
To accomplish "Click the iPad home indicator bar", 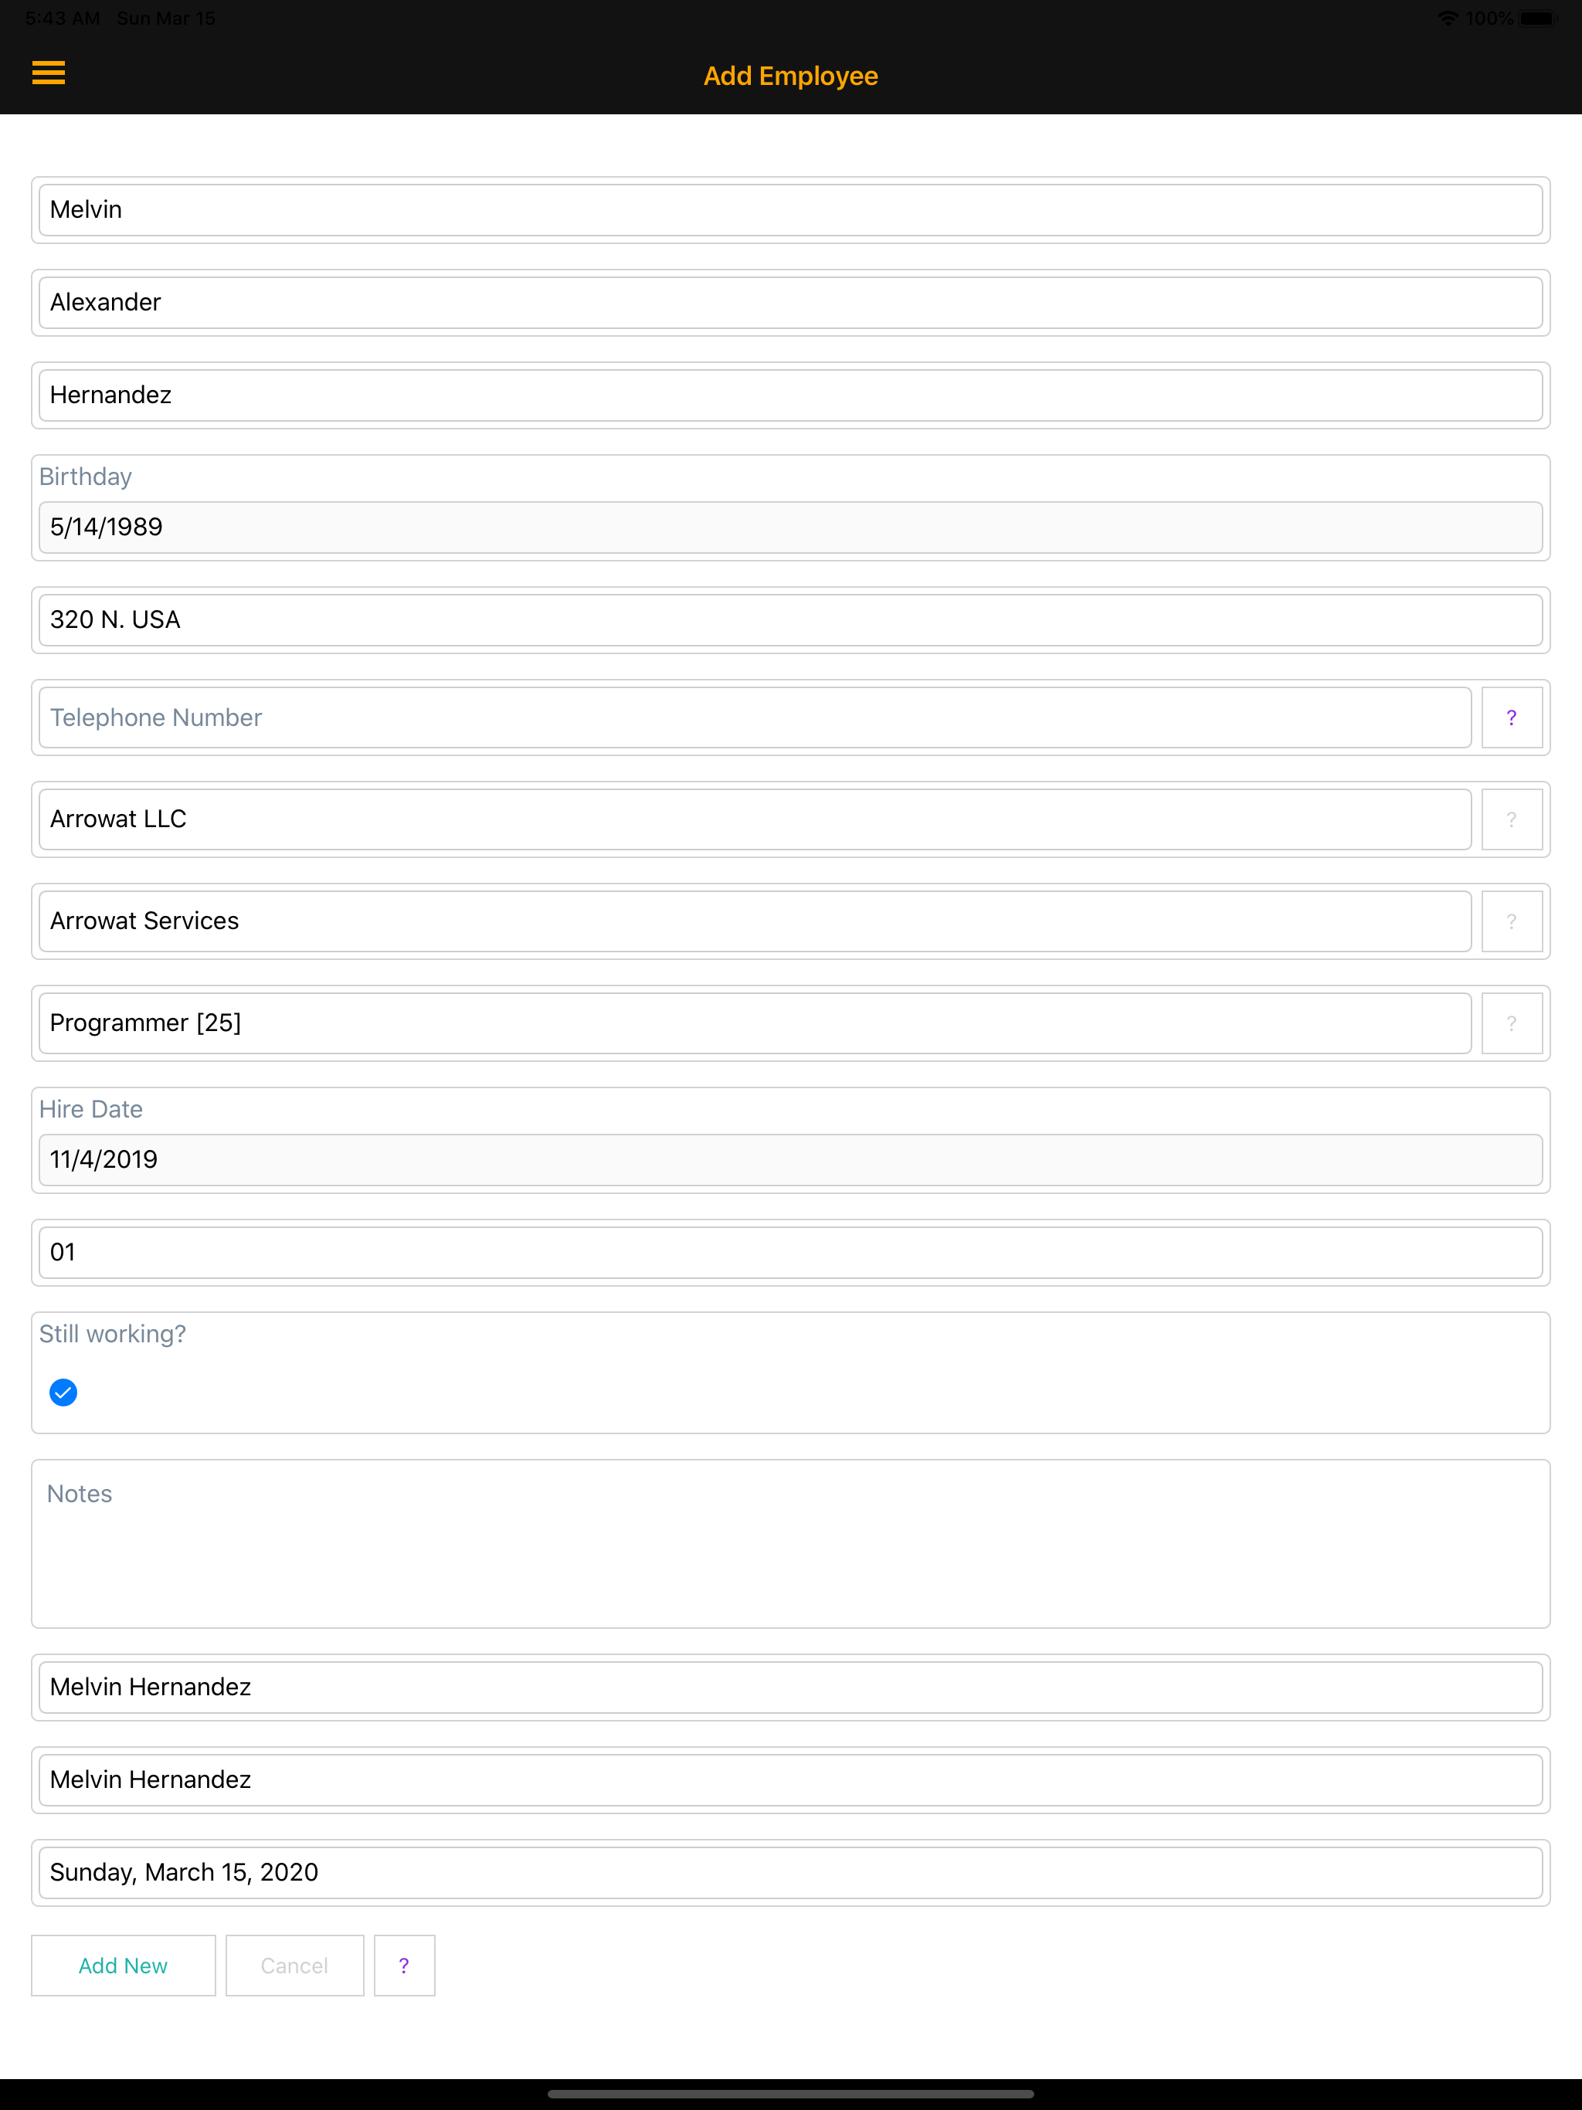I will pyautogui.click(x=791, y=2094).
